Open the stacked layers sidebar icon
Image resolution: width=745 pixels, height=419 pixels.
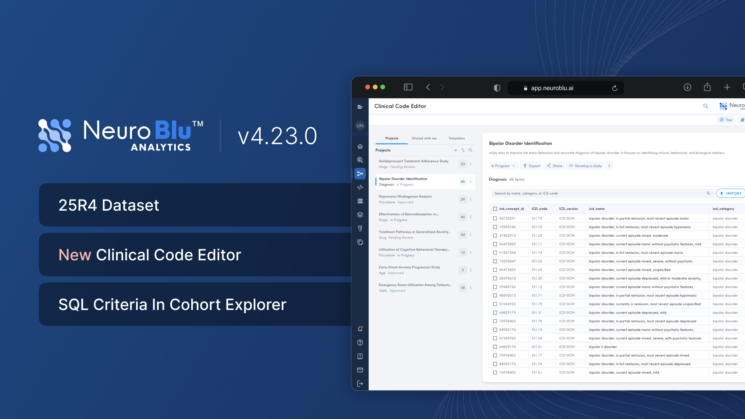tap(360, 215)
